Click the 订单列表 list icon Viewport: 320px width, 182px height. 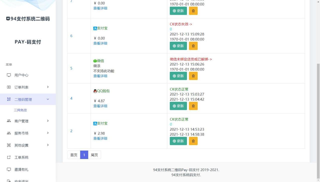tap(8, 87)
